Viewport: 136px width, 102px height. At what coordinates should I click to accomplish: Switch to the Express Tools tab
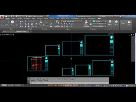point(65,19)
